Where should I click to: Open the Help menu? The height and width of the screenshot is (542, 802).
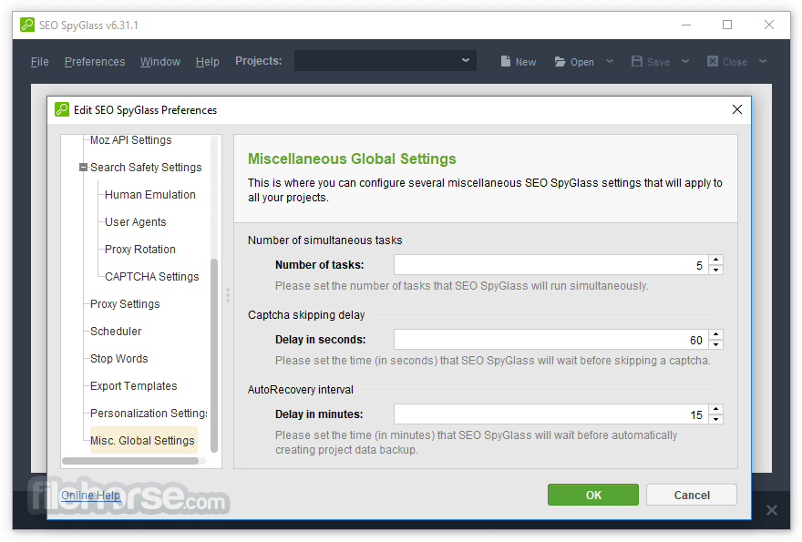(207, 62)
